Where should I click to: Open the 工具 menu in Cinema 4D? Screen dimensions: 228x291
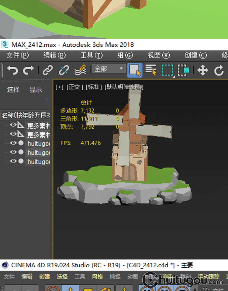[x=80, y=276]
